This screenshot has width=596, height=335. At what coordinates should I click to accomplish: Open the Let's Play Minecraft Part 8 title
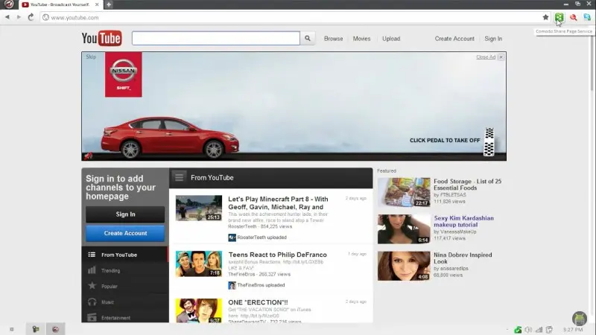pyautogui.click(x=278, y=202)
